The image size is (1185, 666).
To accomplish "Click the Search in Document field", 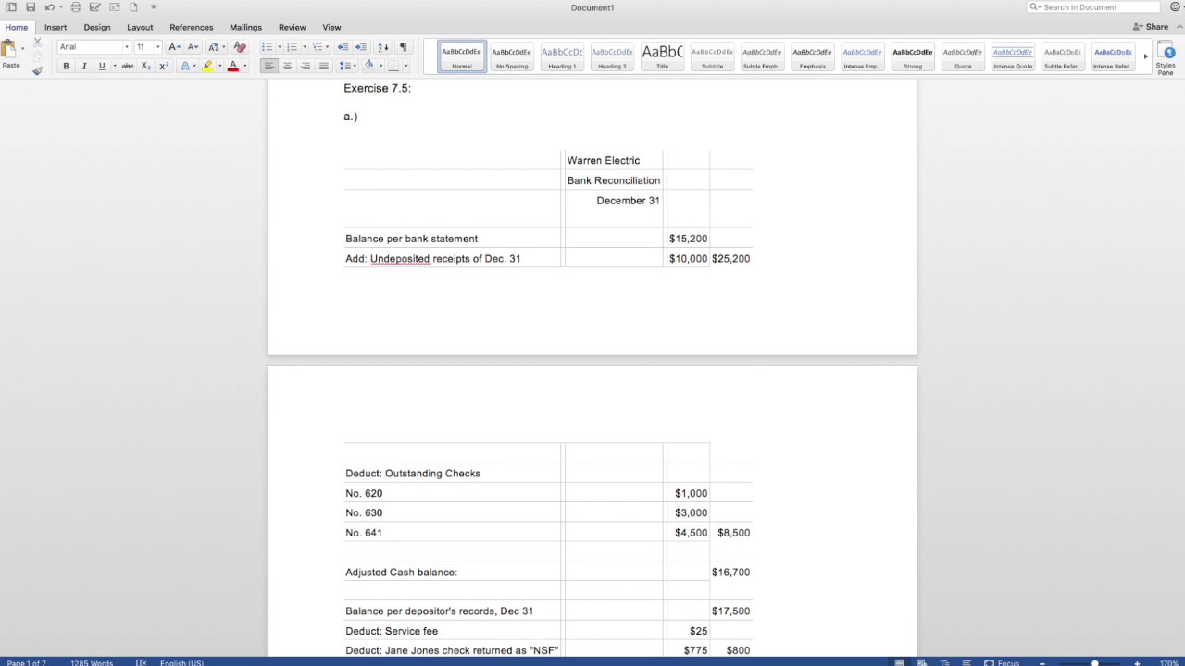I will point(1094,7).
